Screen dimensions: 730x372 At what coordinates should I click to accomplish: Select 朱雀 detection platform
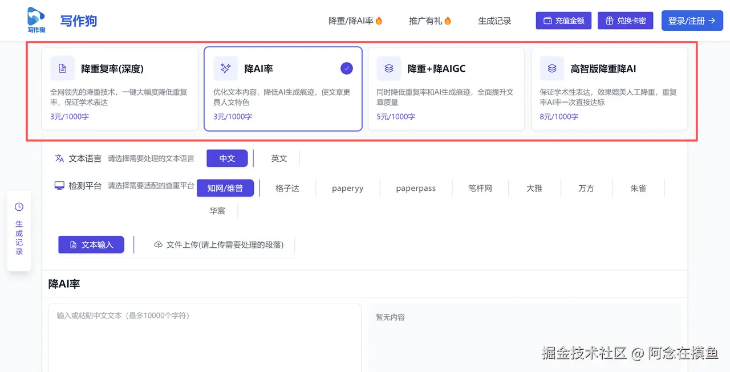[x=638, y=188]
